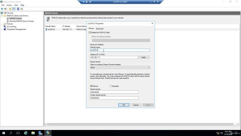Open the Action menu
Screen dimensions: 241x136
point(9,5)
